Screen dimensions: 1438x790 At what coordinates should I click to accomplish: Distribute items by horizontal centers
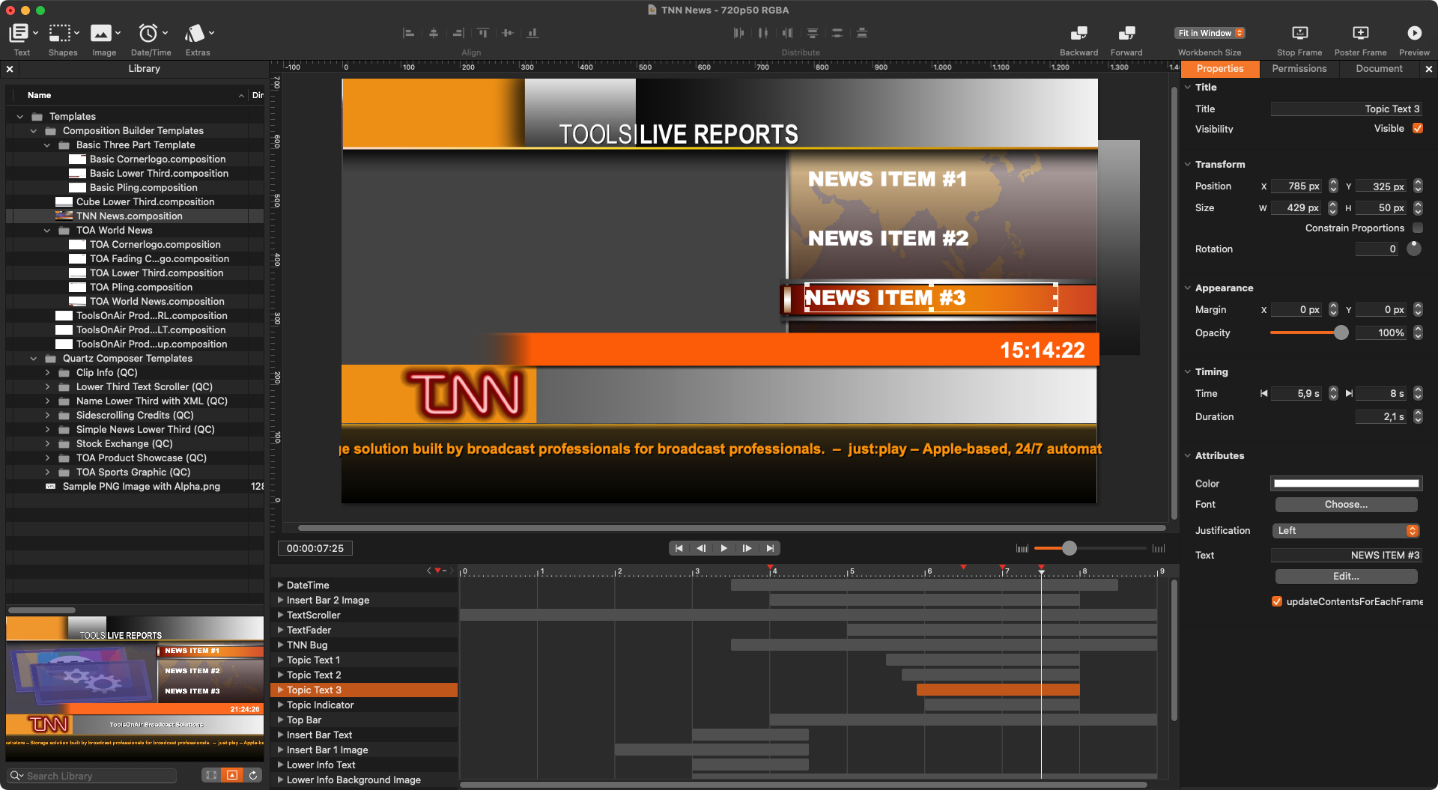763,33
